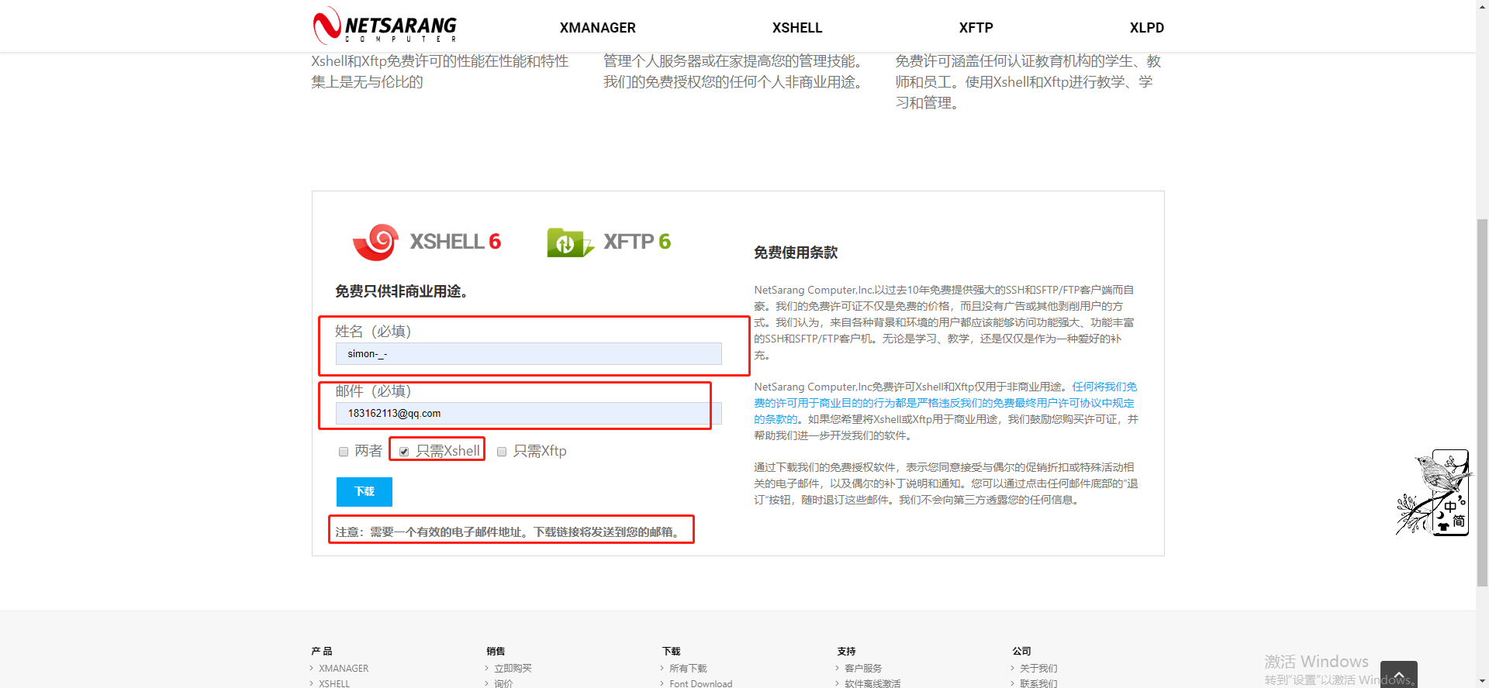Image resolution: width=1489 pixels, height=688 pixels.
Task: Open the XSHELL menu in the navigation bar
Action: pyautogui.click(x=797, y=28)
